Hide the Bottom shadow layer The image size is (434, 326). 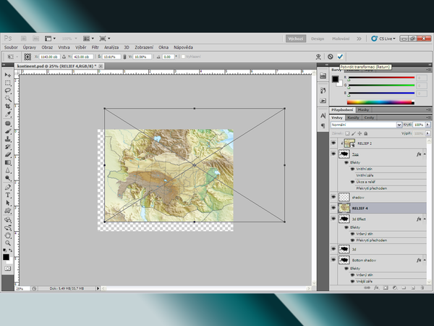pyautogui.click(x=333, y=259)
